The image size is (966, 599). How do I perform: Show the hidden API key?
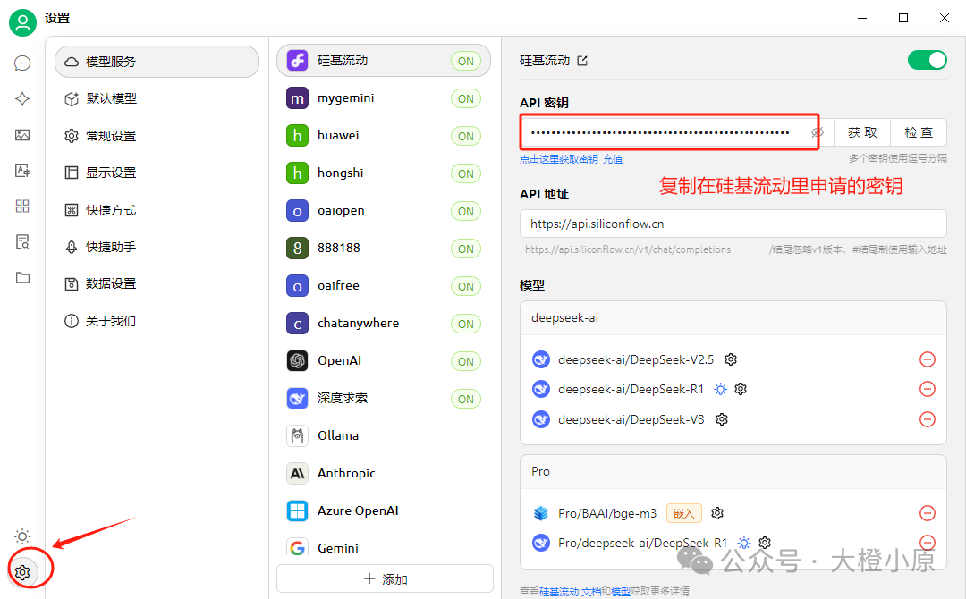pyautogui.click(x=818, y=132)
